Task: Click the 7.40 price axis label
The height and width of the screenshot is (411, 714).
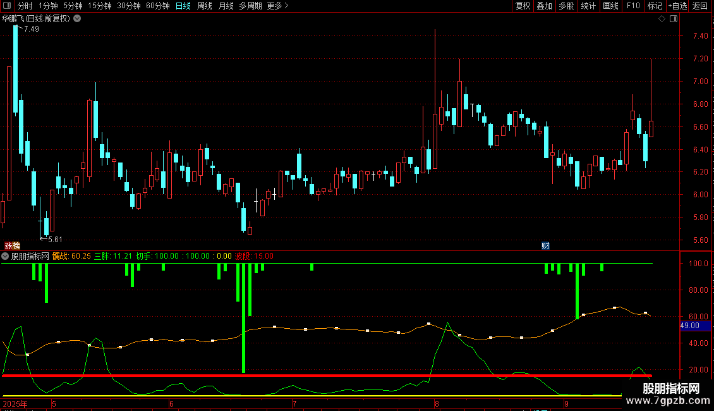Action: tap(700, 35)
